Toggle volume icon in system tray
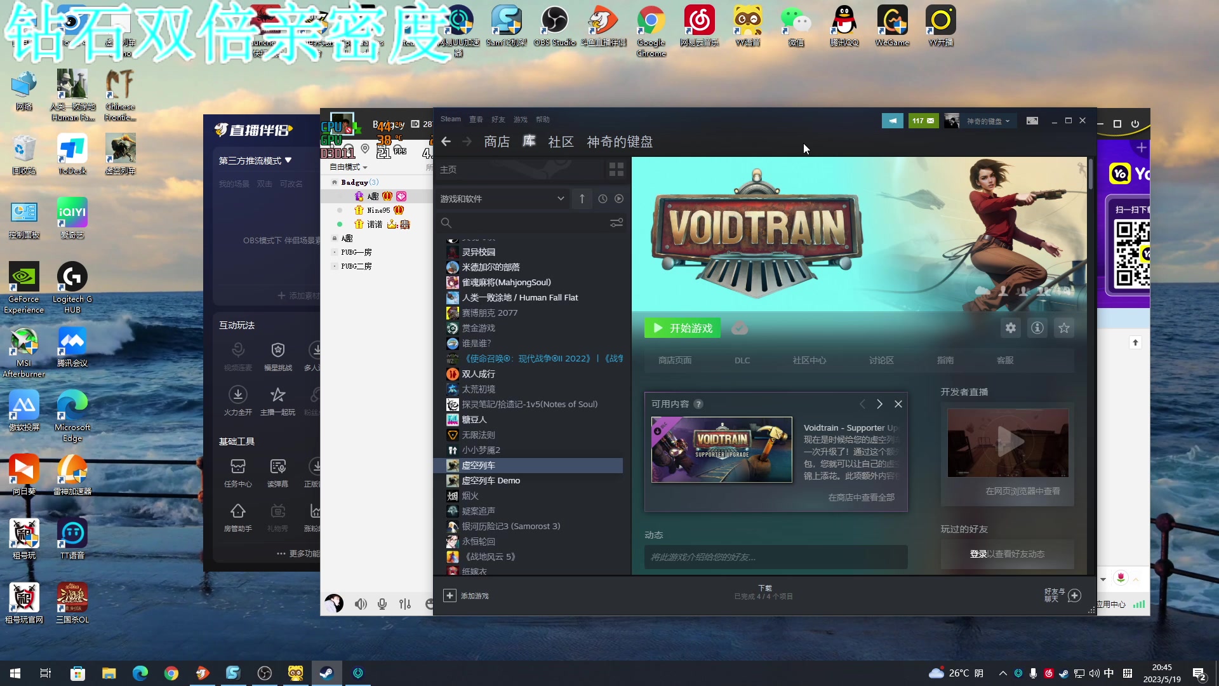The image size is (1219, 686). coord(1094,673)
